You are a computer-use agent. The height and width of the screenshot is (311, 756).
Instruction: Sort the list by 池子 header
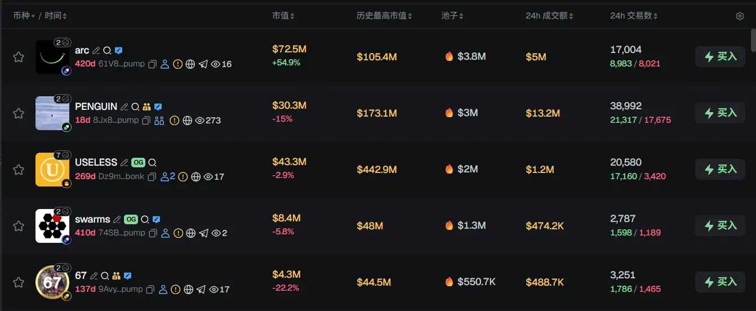click(452, 16)
